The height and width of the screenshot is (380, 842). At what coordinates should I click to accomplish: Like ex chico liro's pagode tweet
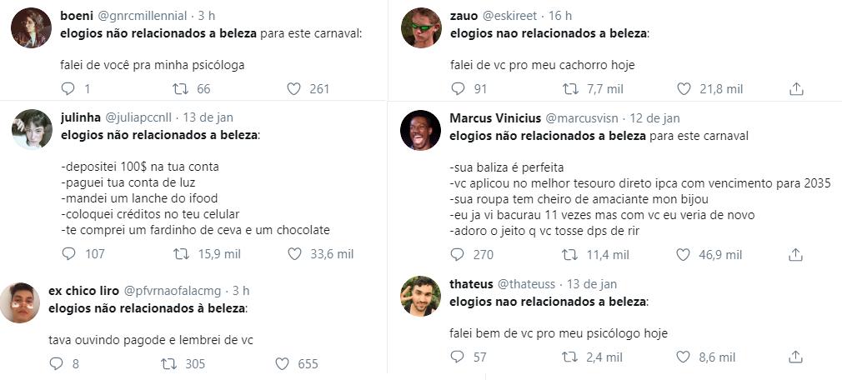coord(282,363)
